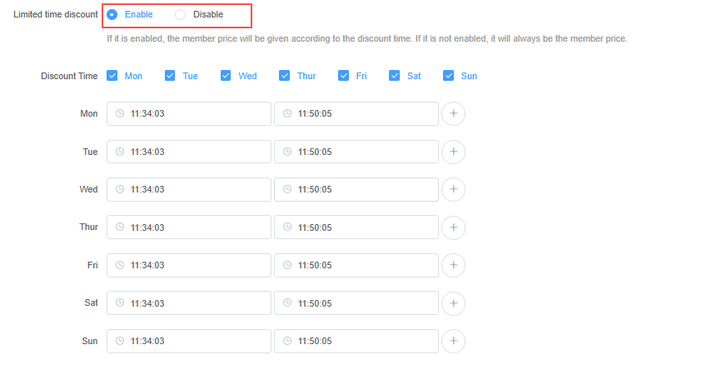Click the Wed start time field
Viewport: 707px width, 375px height.
click(189, 189)
